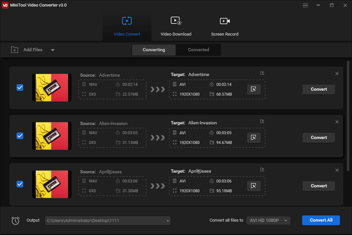Click the Advertime cassette thumbnail

52,87
